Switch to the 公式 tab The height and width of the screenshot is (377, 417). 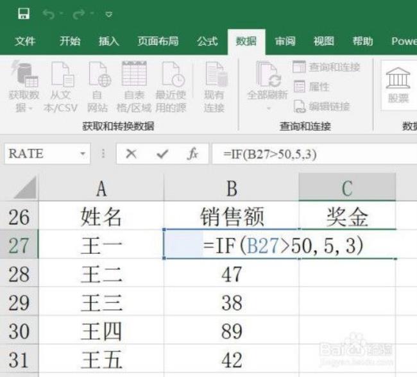[x=207, y=41]
